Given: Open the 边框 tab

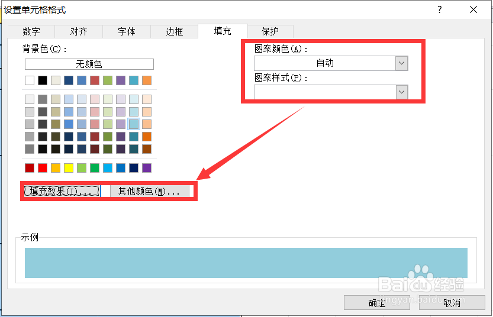Looking at the screenshot, I should [175, 31].
